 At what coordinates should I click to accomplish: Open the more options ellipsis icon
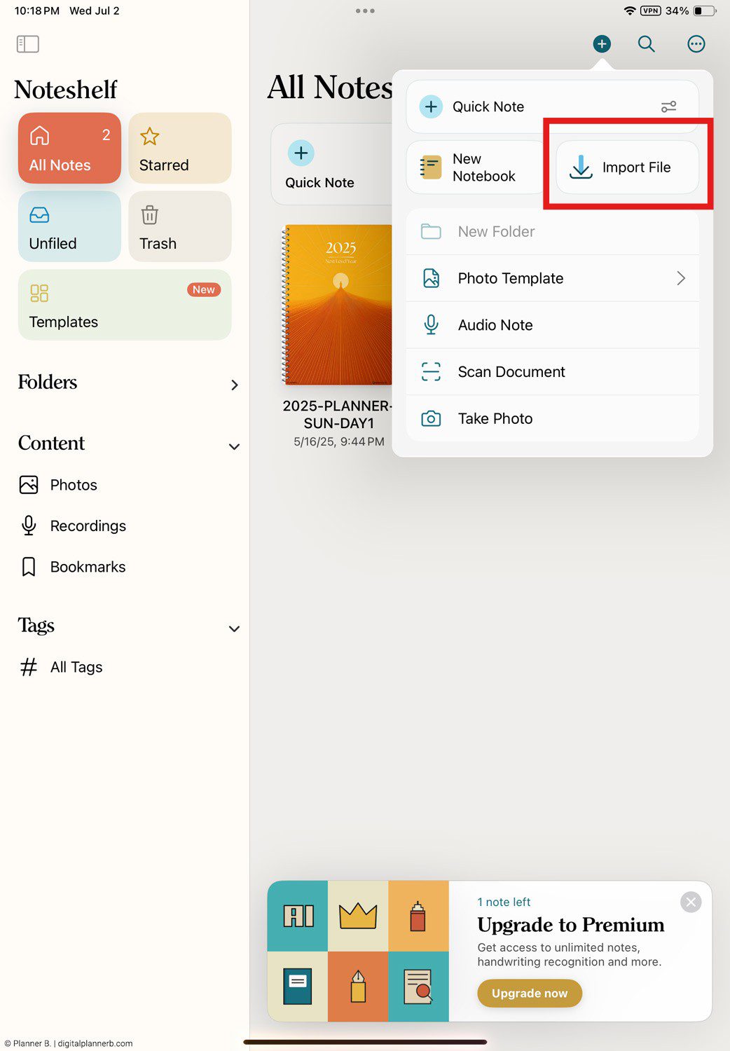(x=696, y=44)
